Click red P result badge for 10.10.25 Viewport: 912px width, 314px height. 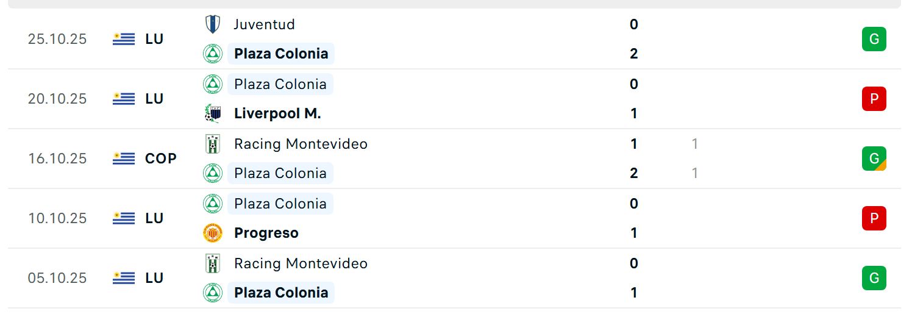(x=874, y=218)
